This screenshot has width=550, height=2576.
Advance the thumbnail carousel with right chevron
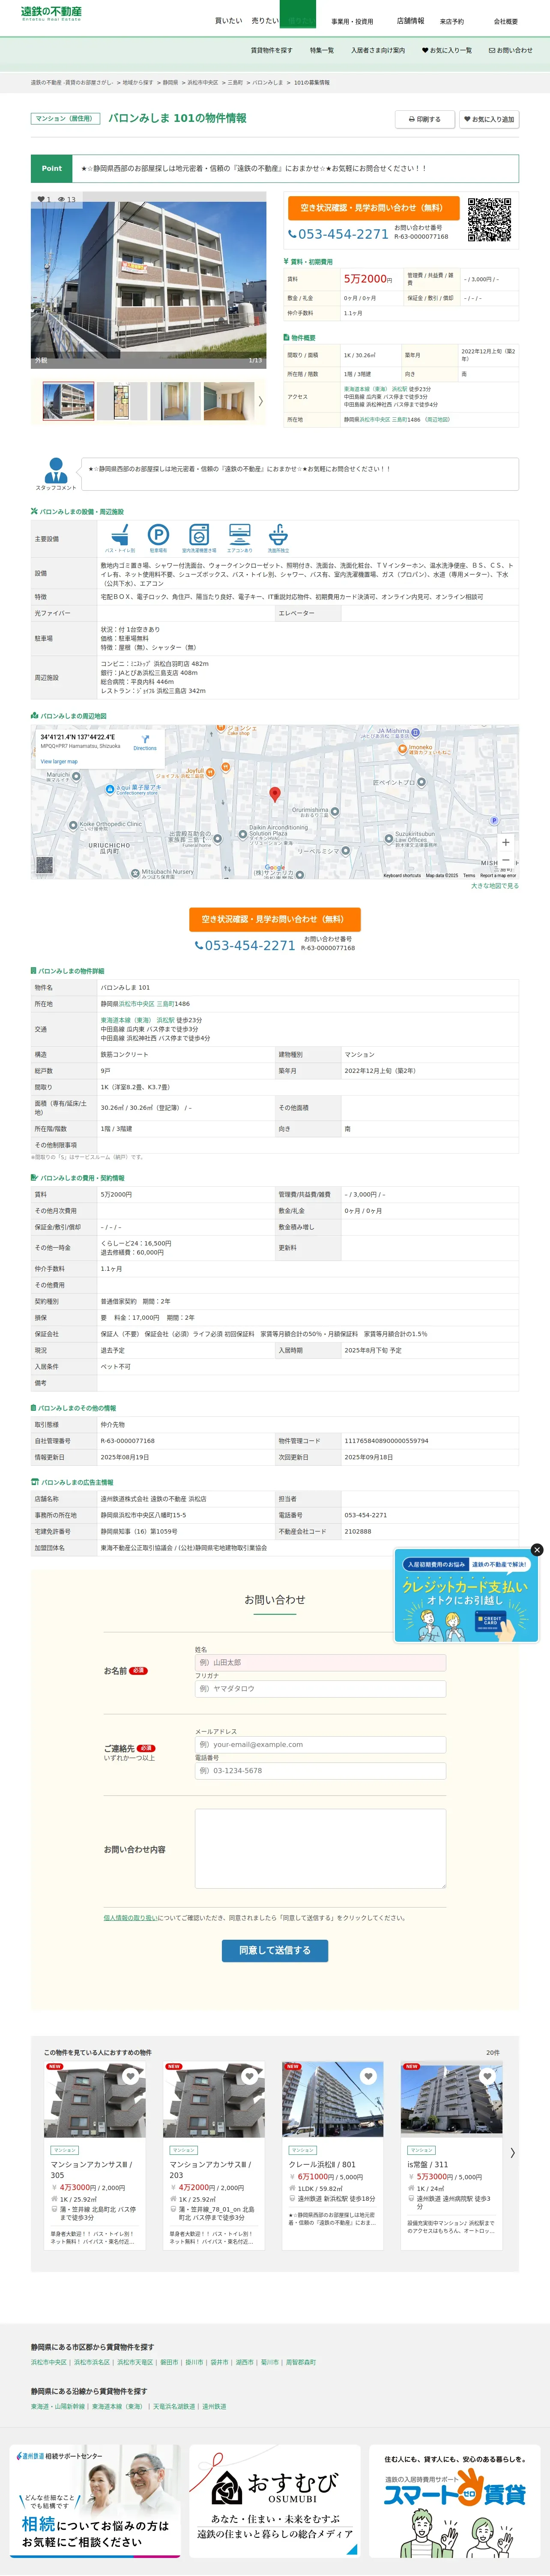point(260,401)
